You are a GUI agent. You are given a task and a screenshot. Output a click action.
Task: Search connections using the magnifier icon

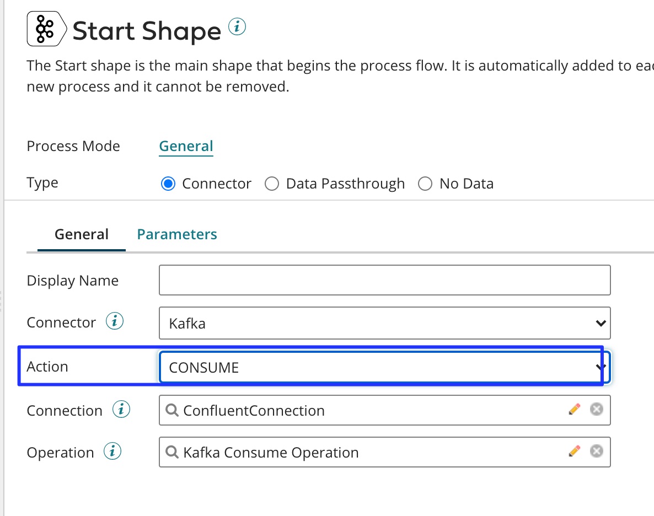click(171, 410)
